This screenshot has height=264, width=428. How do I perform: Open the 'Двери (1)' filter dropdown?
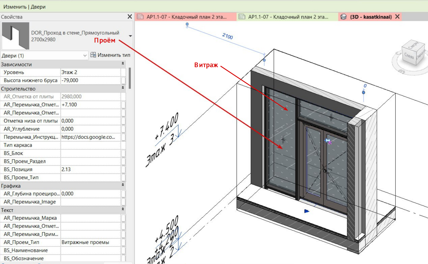(x=85, y=55)
